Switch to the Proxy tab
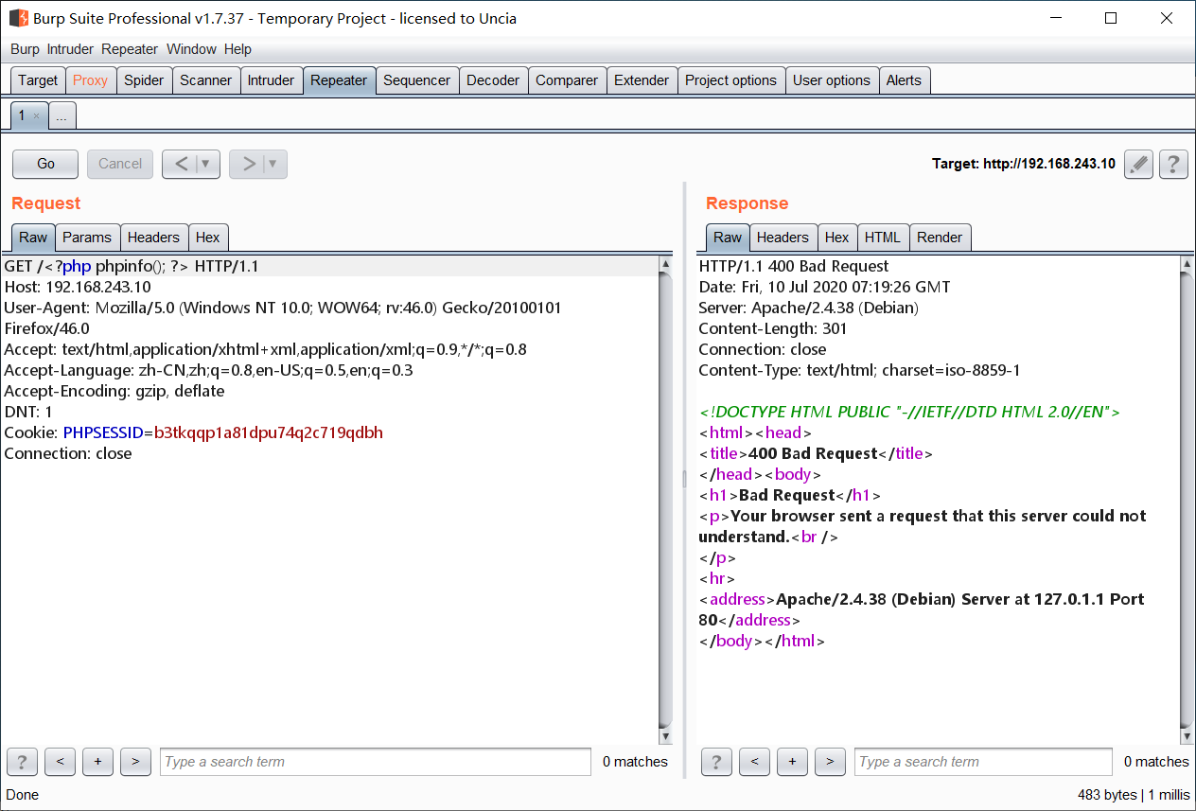The width and height of the screenshot is (1196, 811). tap(91, 80)
